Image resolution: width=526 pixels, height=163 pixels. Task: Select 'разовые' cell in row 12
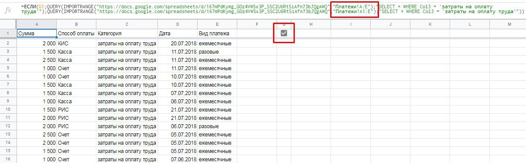[217, 126]
